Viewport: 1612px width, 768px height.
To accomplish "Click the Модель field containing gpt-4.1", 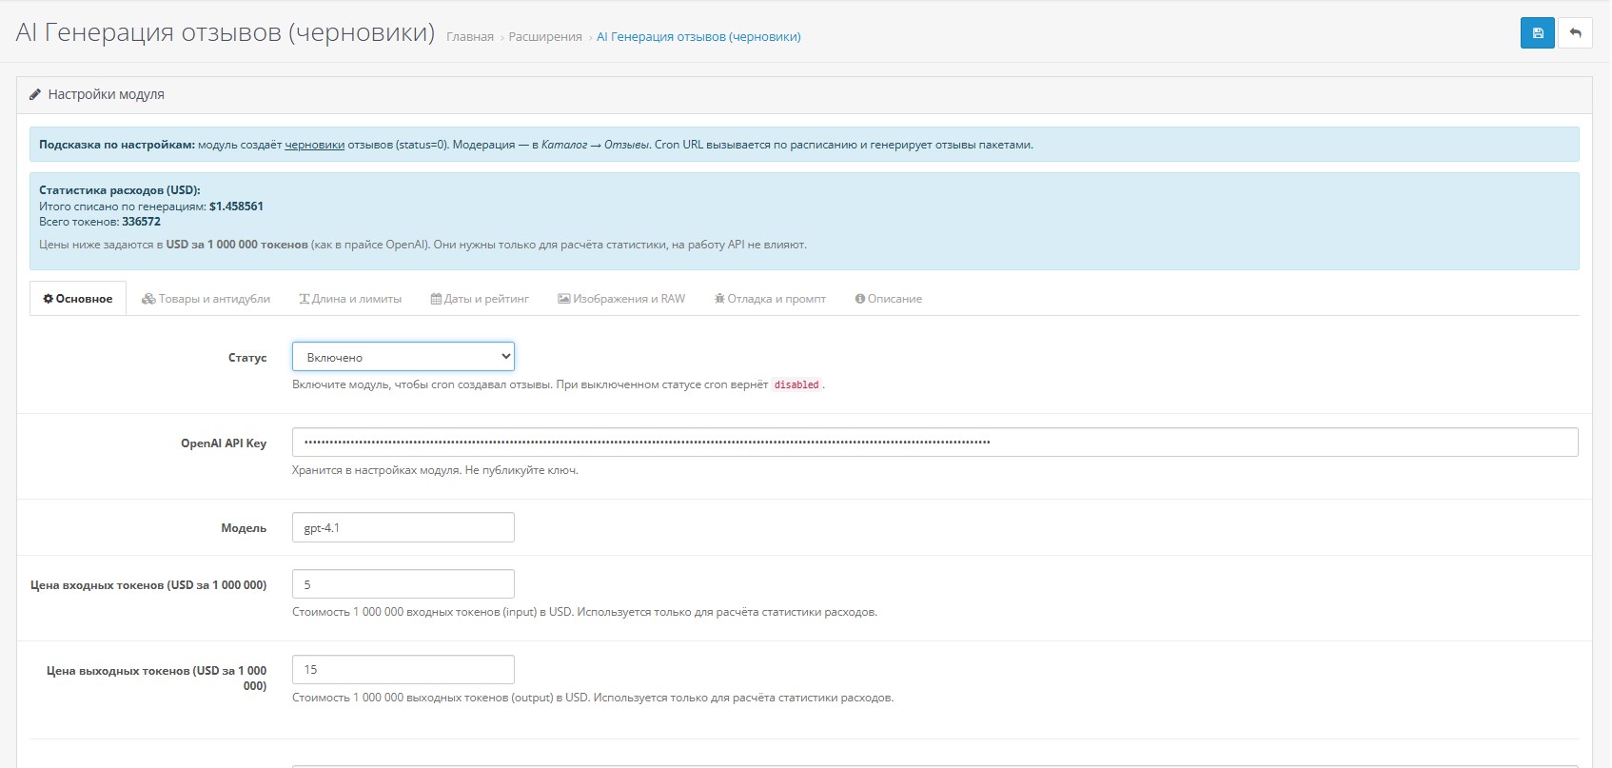I will pyautogui.click(x=403, y=527).
